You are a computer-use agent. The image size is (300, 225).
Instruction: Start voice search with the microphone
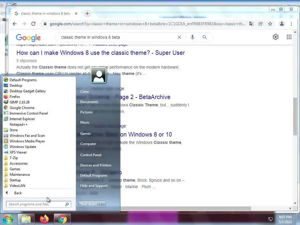[192, 37]
